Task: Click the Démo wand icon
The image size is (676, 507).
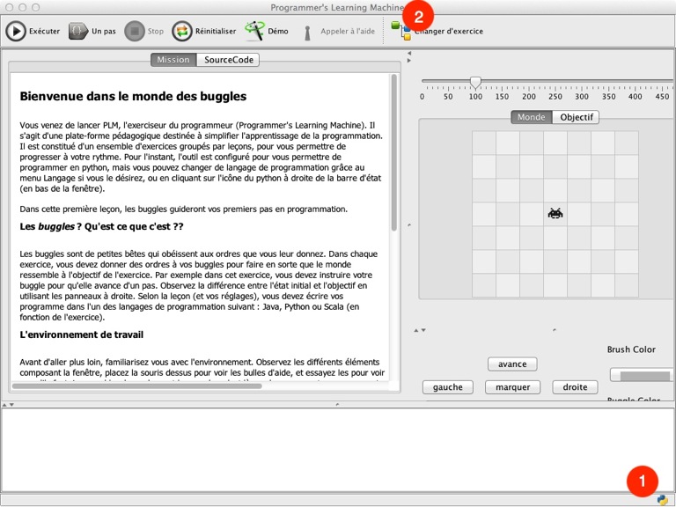Action: coord(254,31)
